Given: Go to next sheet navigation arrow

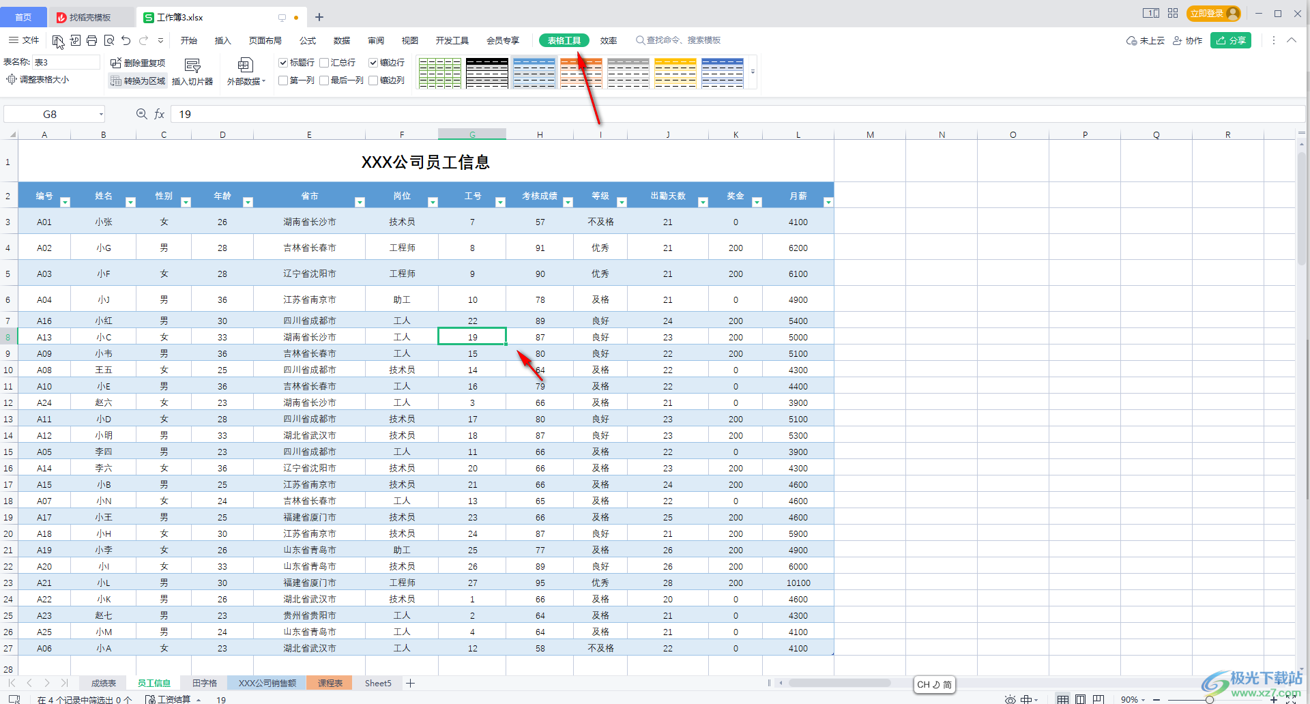Looking at the screenshot, I should point(46,683).
